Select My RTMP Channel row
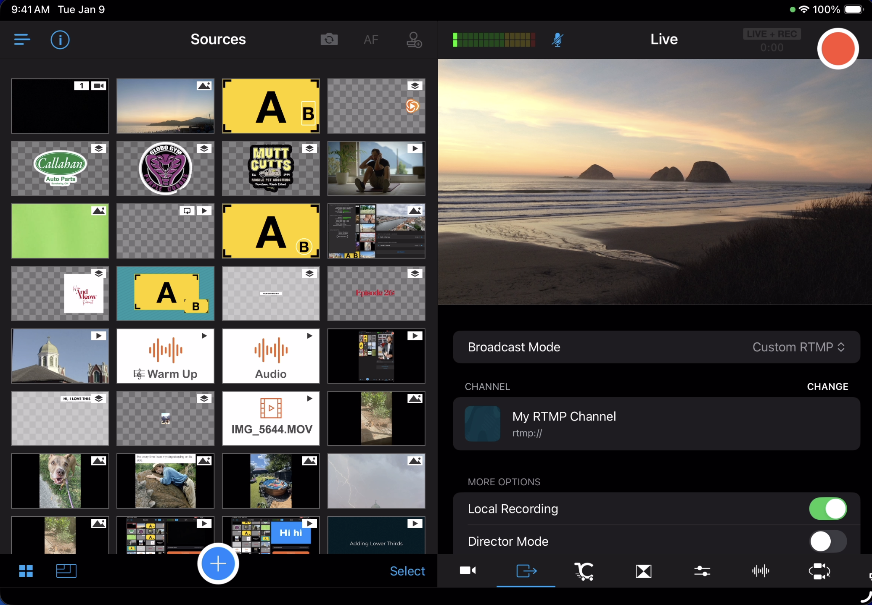872x605 pixels. click(x=656, y=424)
